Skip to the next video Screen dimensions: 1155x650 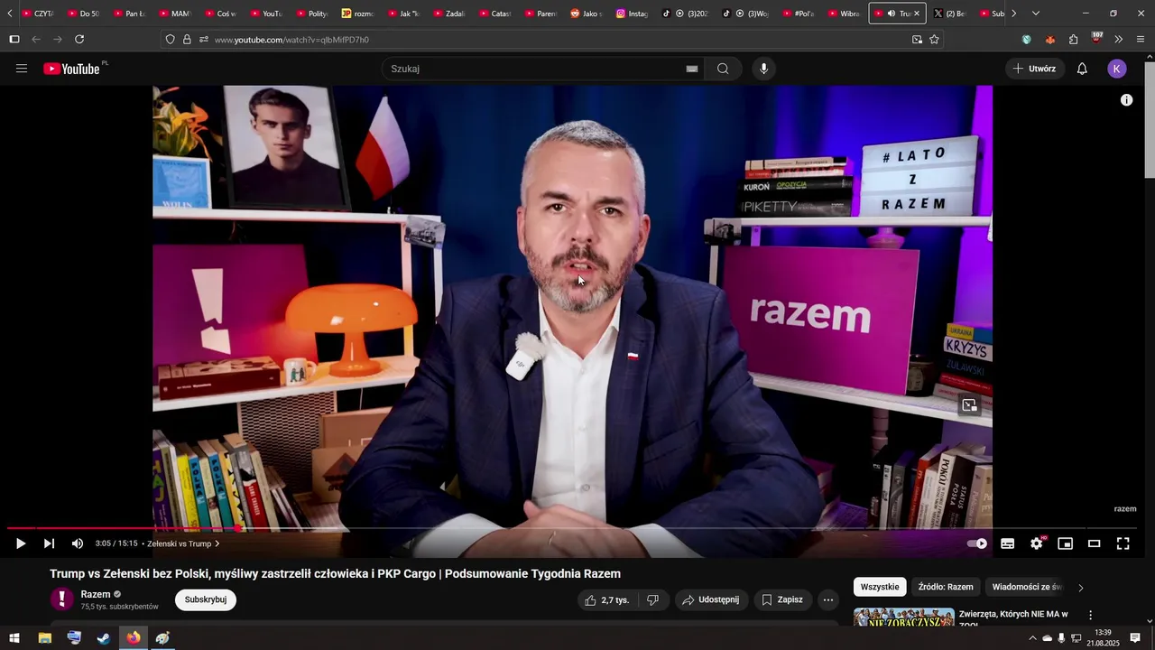pos(50,543)
